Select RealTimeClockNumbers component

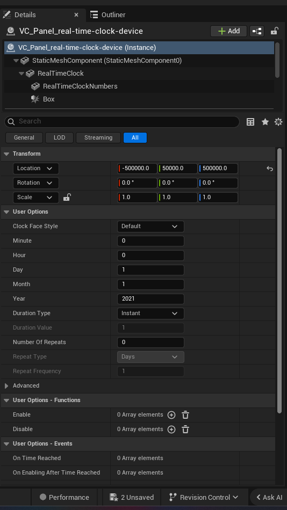pos(80,86)
